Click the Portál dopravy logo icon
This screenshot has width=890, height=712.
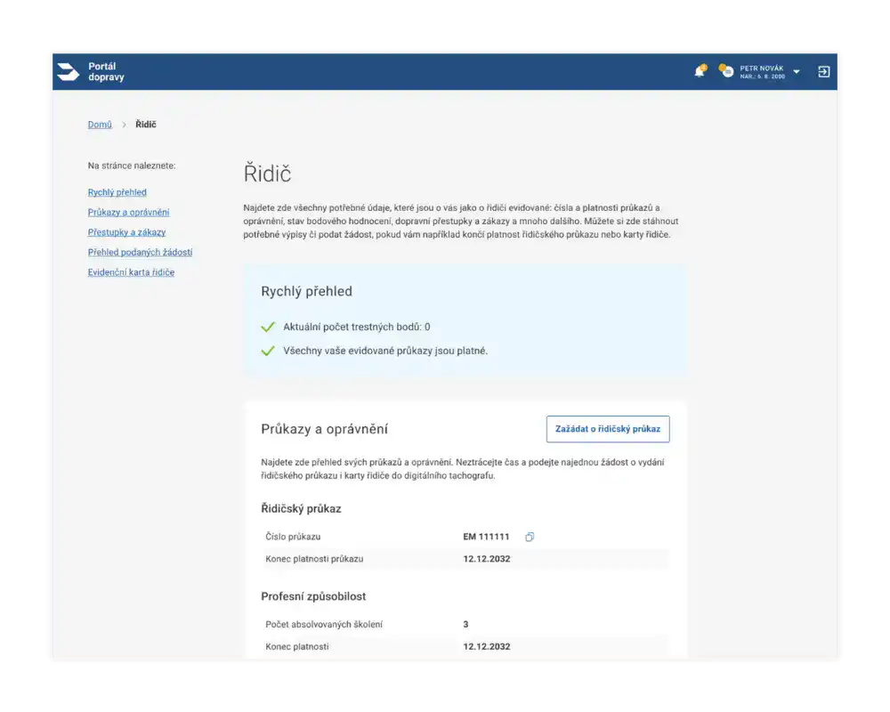click(x=68, y=72)
